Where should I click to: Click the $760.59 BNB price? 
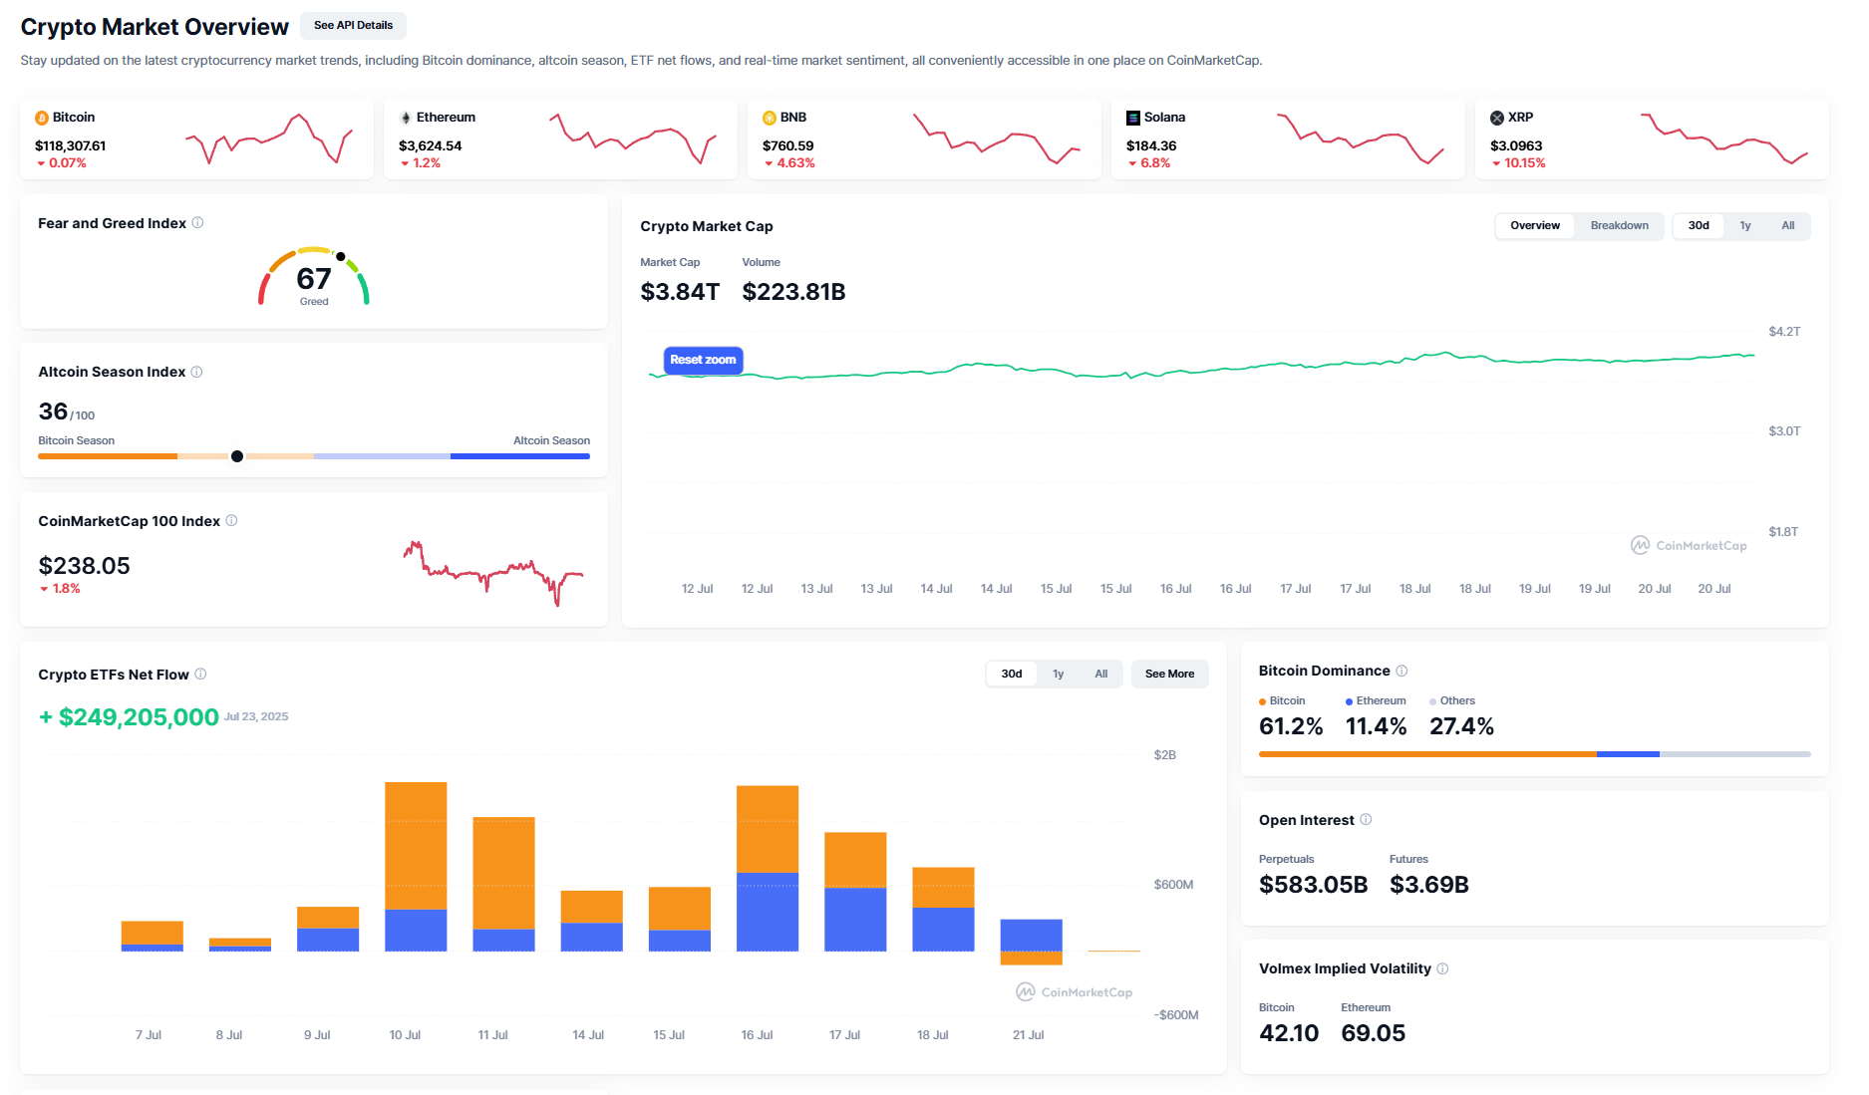click(x=788, y=145)
